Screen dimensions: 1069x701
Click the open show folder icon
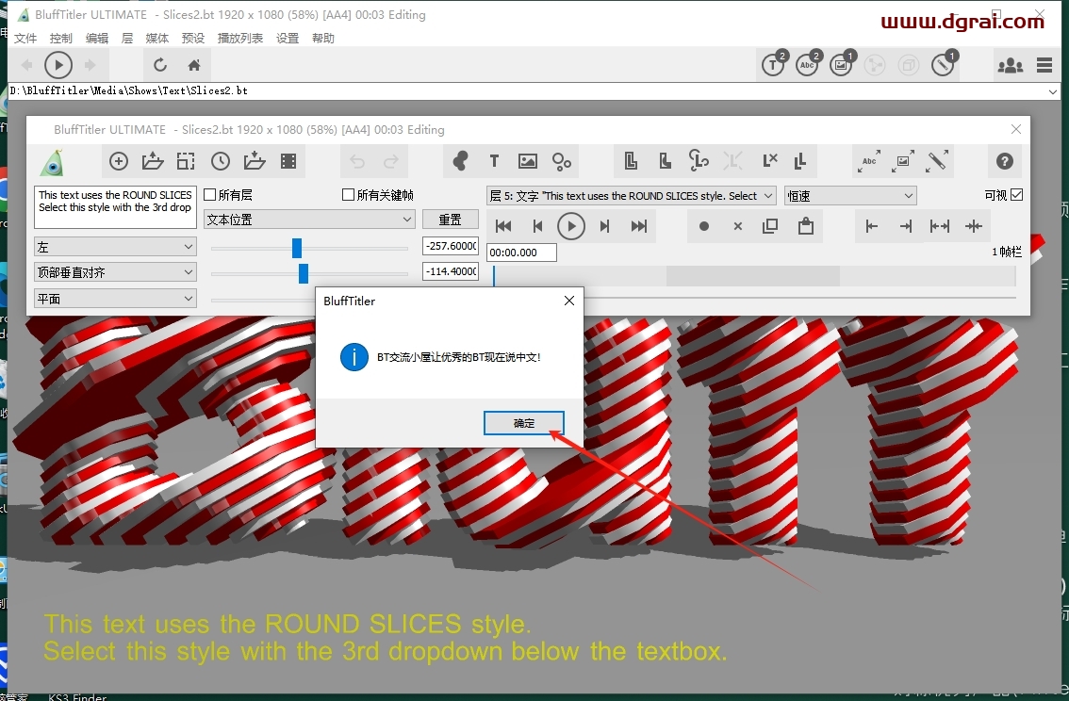(152, 161)
